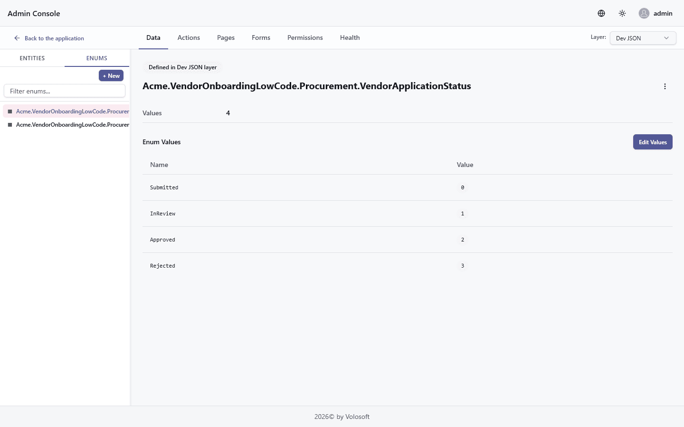
Task: Click the admin username label
Action: (663, 13)
